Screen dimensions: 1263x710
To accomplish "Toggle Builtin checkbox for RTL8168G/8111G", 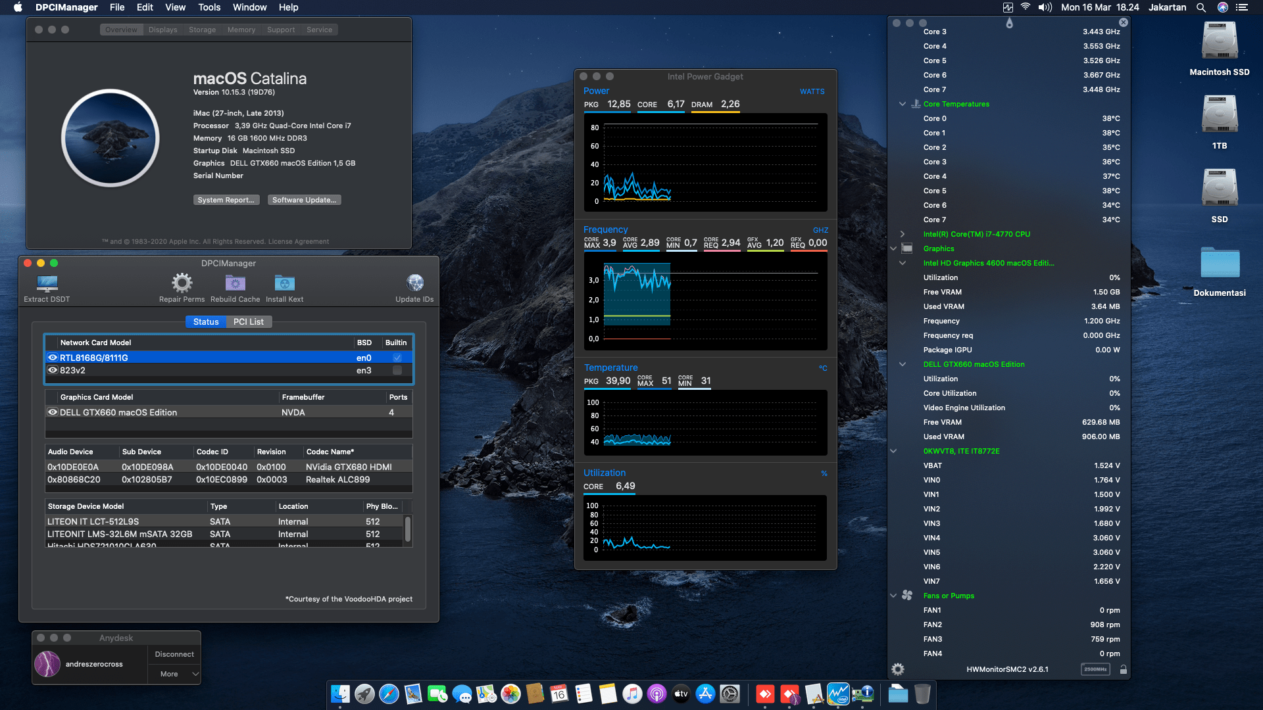I will [x=397, y=358].
